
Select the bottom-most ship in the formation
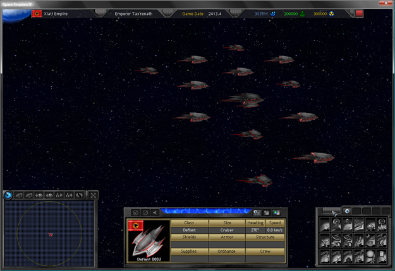point(255,180)
